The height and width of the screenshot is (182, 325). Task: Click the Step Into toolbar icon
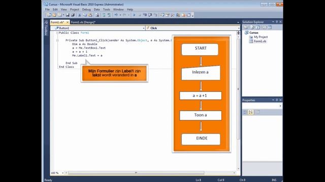pos(145,15)
